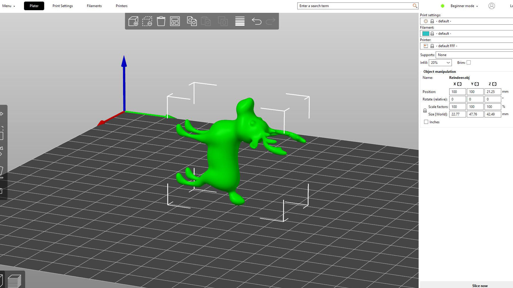
Task: Switch to the Print Settings tab
Action: click(x=63, y=6)
